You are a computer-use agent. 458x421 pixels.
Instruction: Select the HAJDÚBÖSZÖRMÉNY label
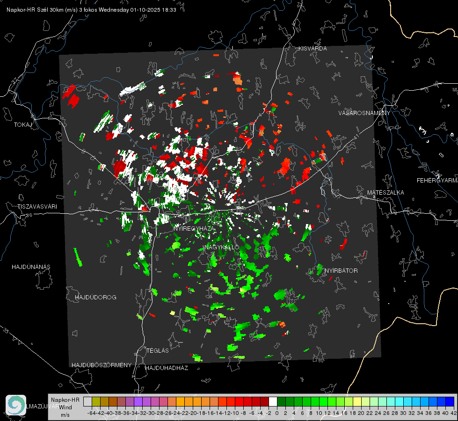[x=102, y=365]
